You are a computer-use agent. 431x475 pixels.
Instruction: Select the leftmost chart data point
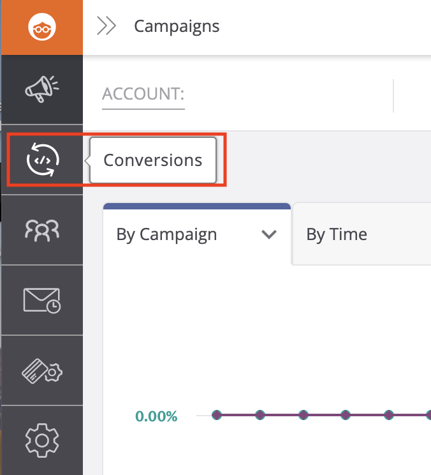point(217,415)
